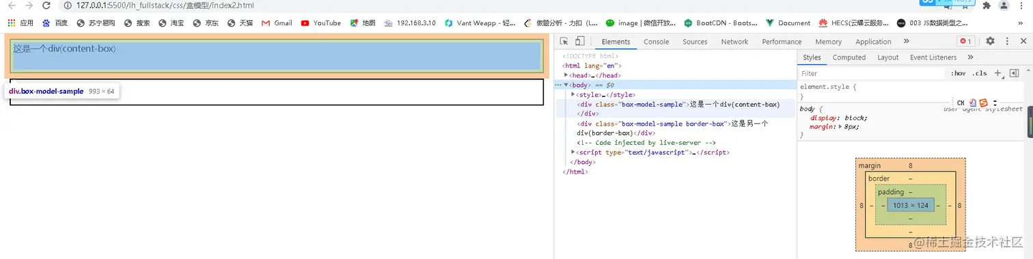Image resolution: width=1033 pixels, height=259 pixels.
Task: Open the Gmail bookmark
Action: tap(277, 23)
